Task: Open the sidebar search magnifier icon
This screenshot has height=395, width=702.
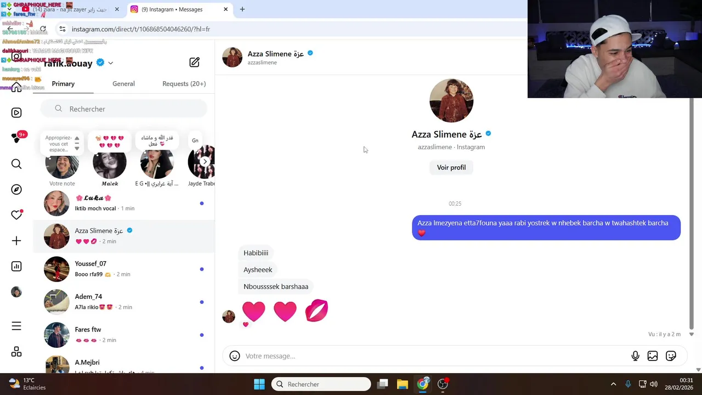Action: tap(16, 163)
